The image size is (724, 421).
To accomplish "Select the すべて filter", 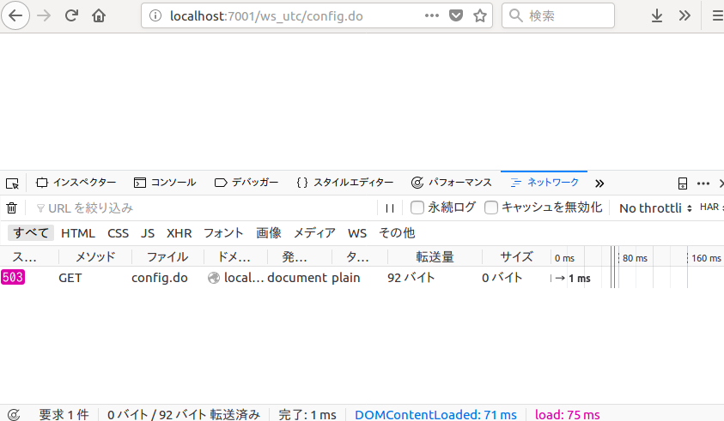I will click(x=30, y=233).
